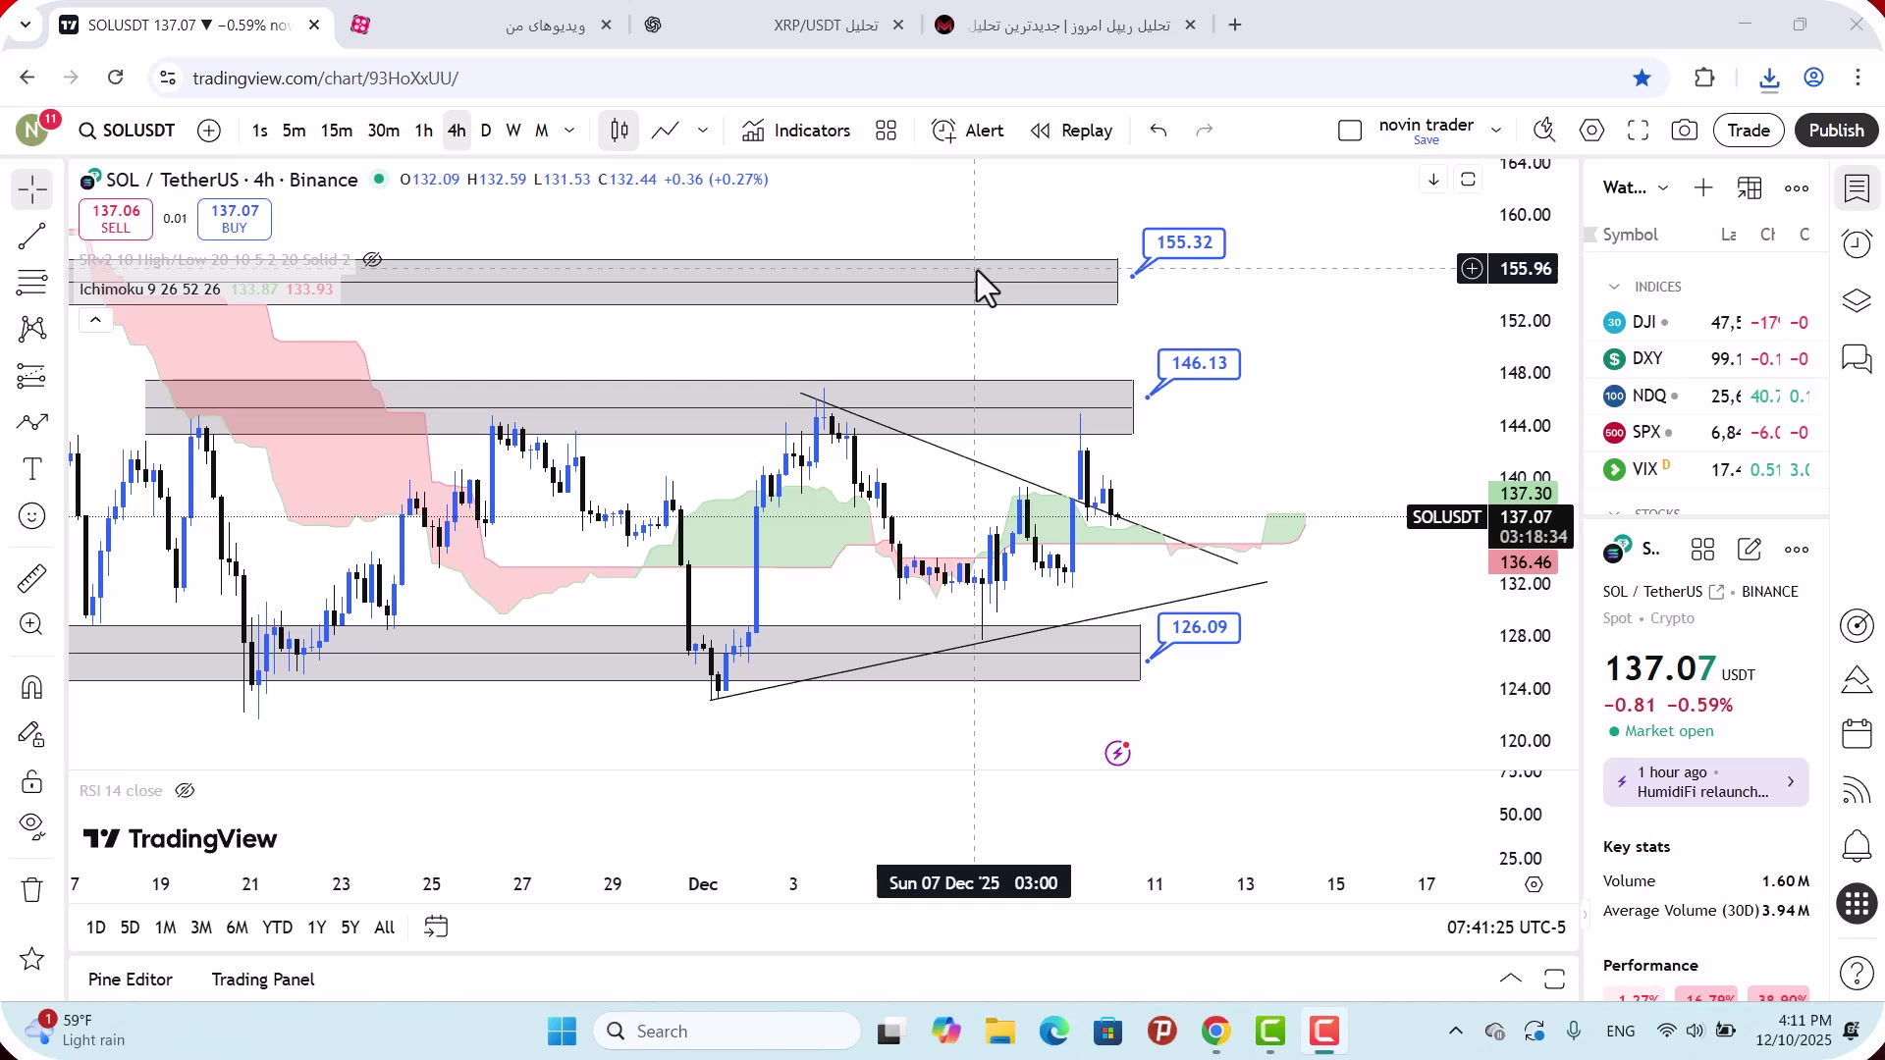Open the Trade panel
The width and height of the screenshot is (1885, 1060).
pyautogui.click(x=1749, y=131)
